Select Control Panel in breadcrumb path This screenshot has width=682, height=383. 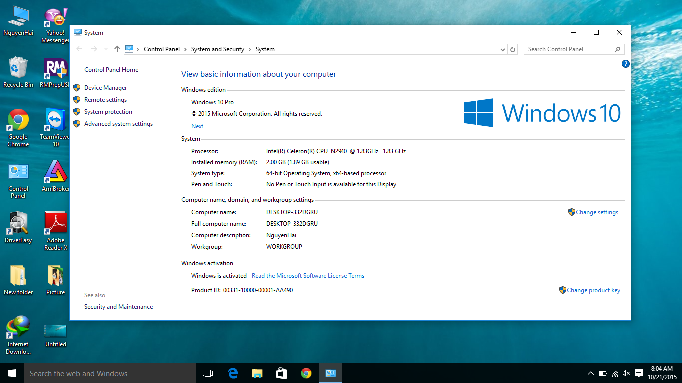pyautogui.click(x=161, y=49)
